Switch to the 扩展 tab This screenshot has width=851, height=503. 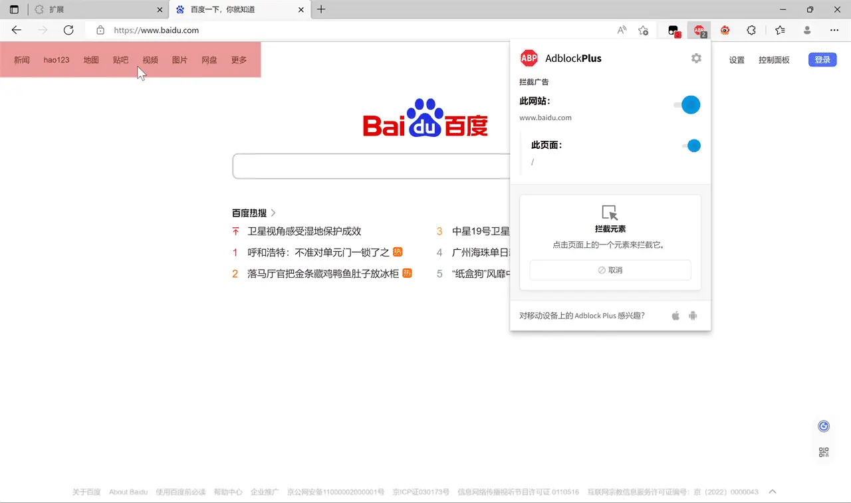(93, 10)
